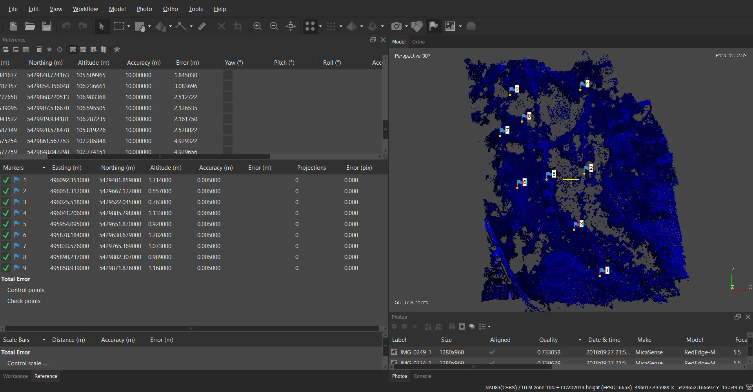Open the zoom options dropdown next to camera icon
Screen dimensions: 753x392
(x=406, y=27)
